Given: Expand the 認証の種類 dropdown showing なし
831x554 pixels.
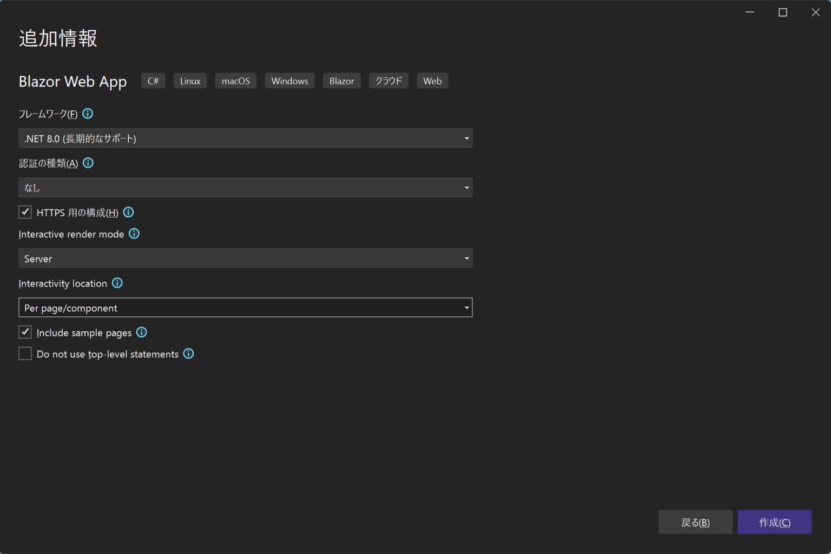Looking at the screenshot, I should (245, 188).
